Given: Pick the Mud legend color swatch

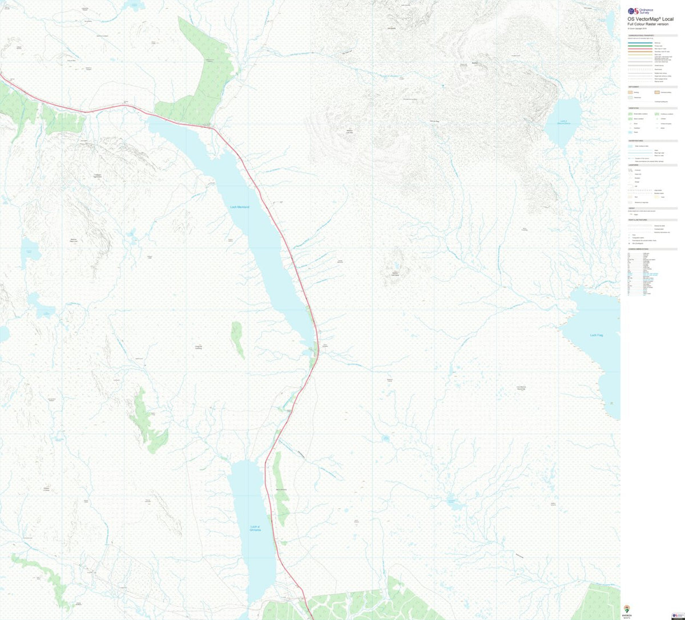Looking at the screenshot, I should click(x=630, y=197).
